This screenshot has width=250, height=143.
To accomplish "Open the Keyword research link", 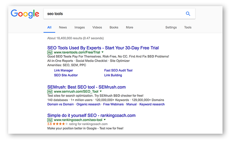I will click(x=152, y=104).
